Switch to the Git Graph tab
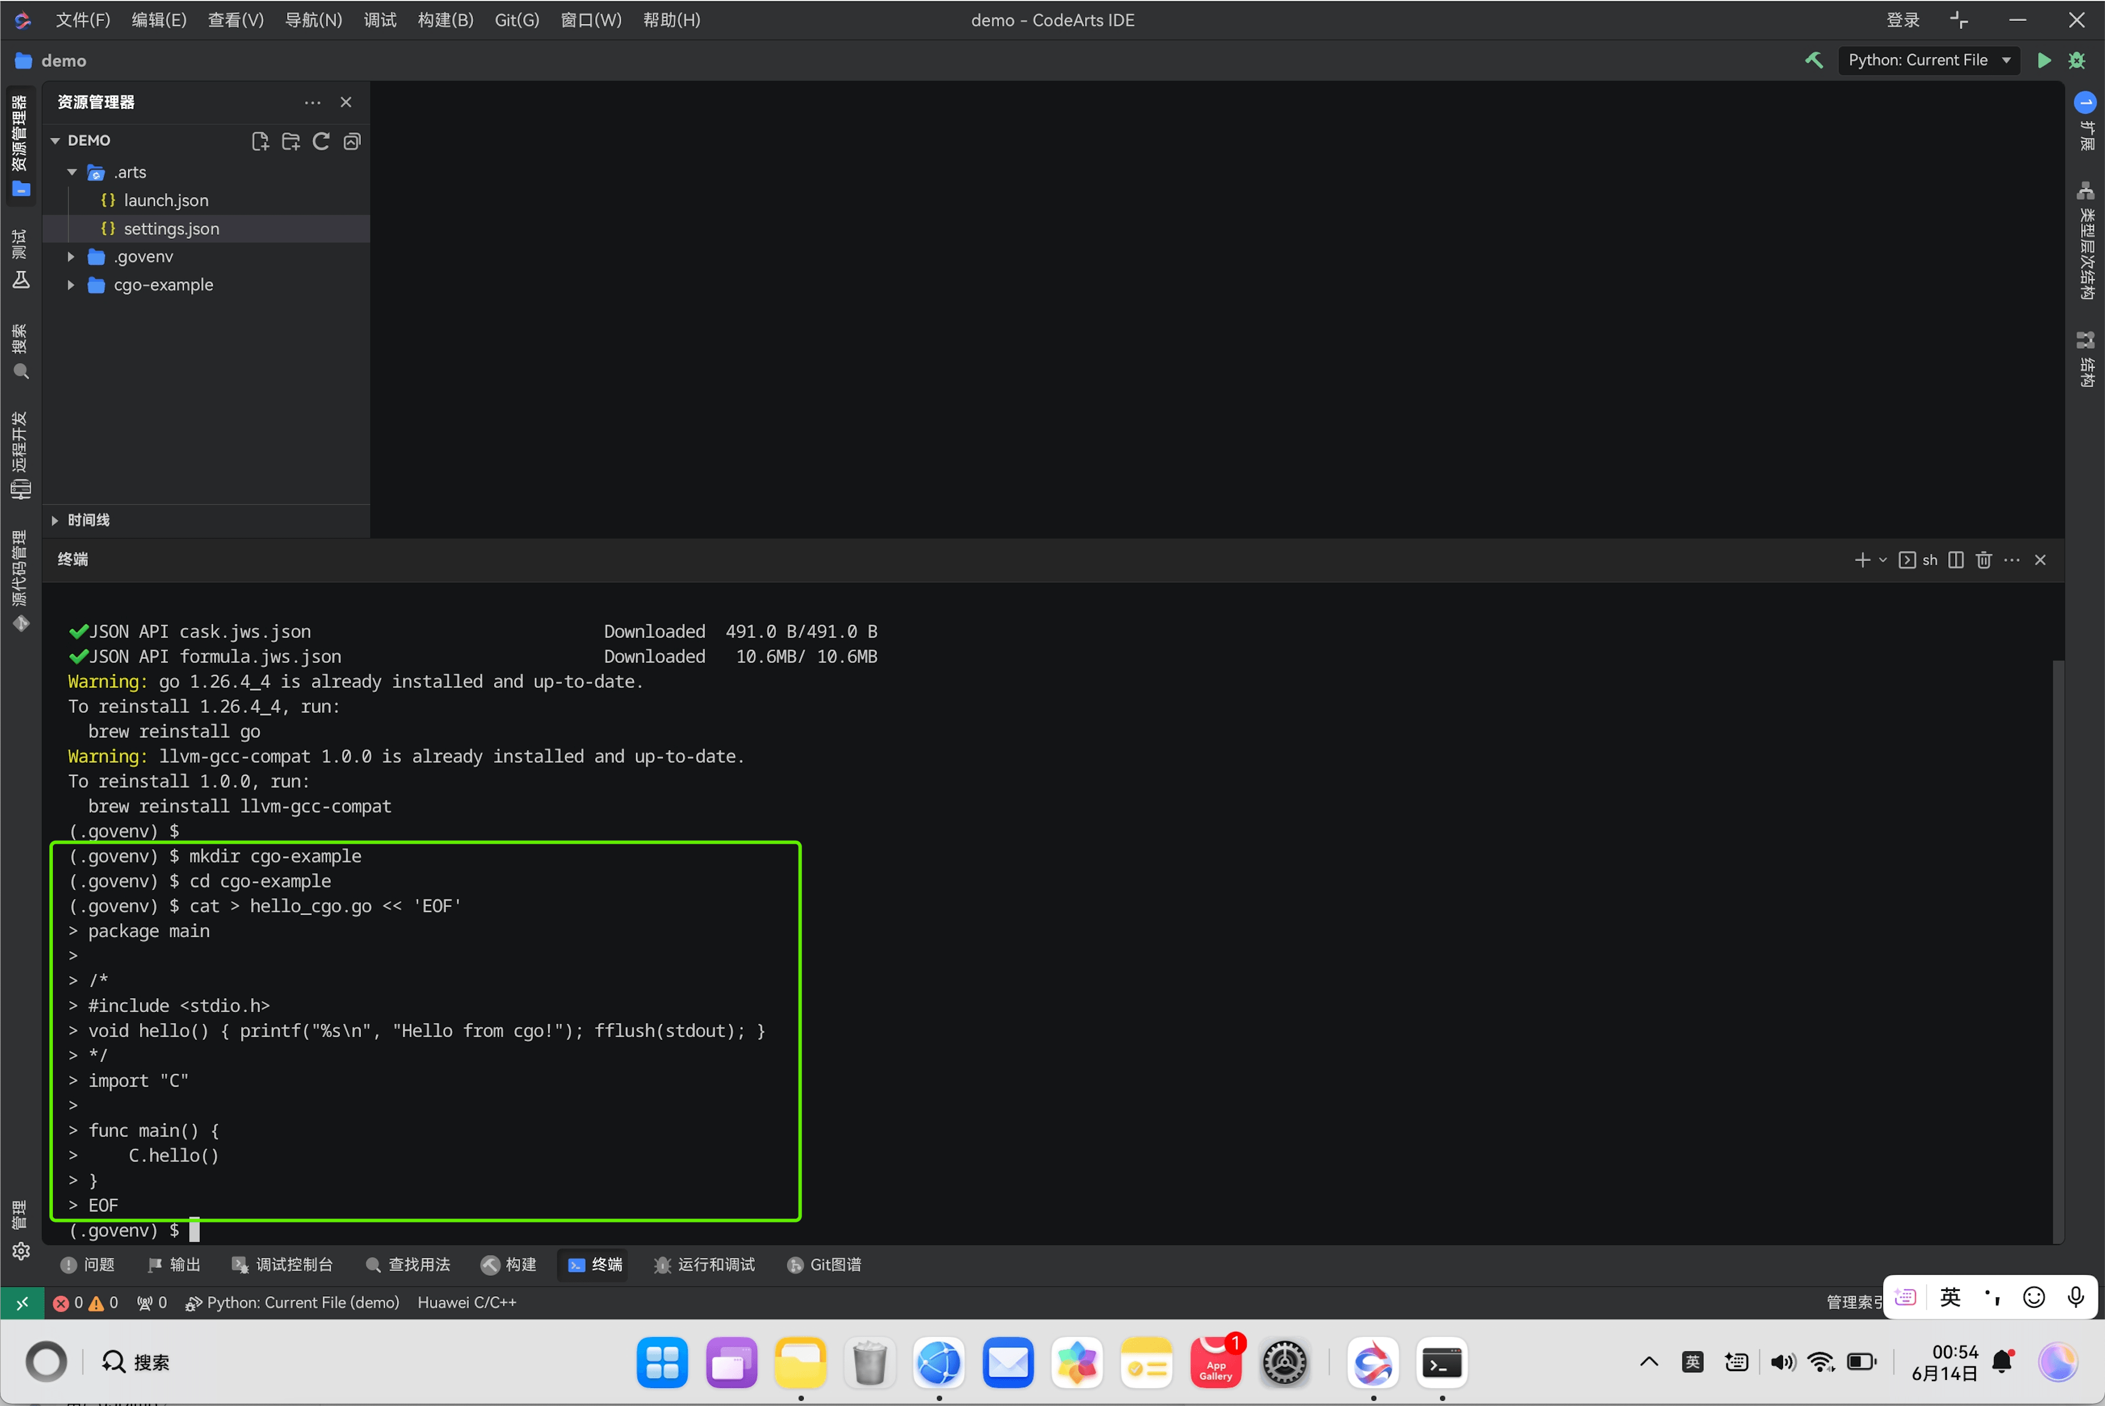2105x1406 pixels. (x=824, y=1264)
